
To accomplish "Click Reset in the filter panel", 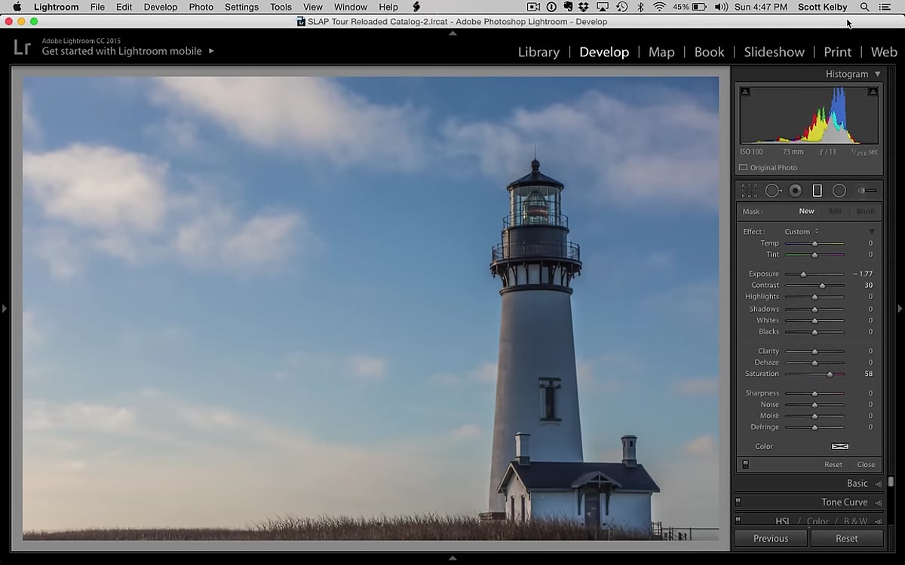I will click(833, 465).
